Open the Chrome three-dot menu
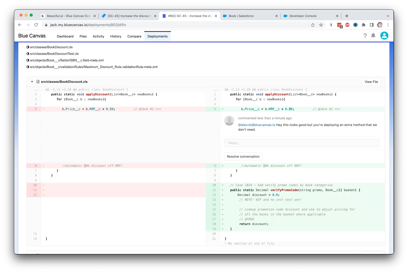The width and height of the screenshot is (408, 273). (388, 25)
